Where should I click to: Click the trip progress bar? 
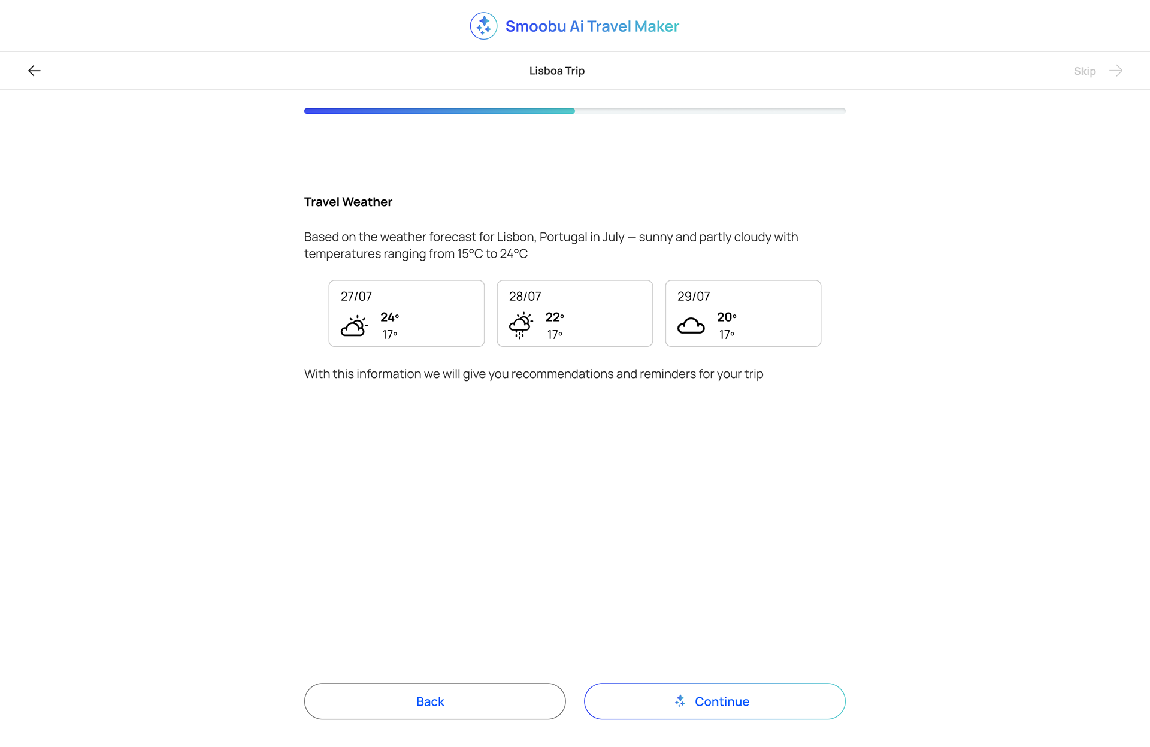575,111
